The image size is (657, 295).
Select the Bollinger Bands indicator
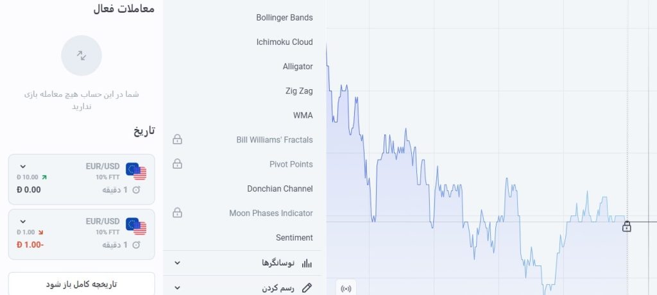[284, 17]
